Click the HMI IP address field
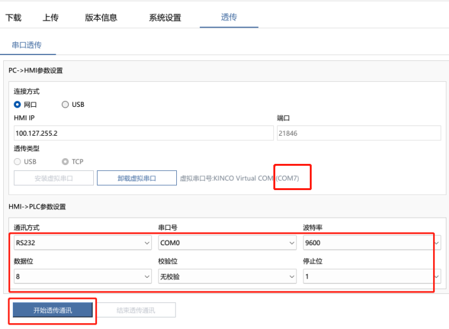 click(x=144, y=133)
